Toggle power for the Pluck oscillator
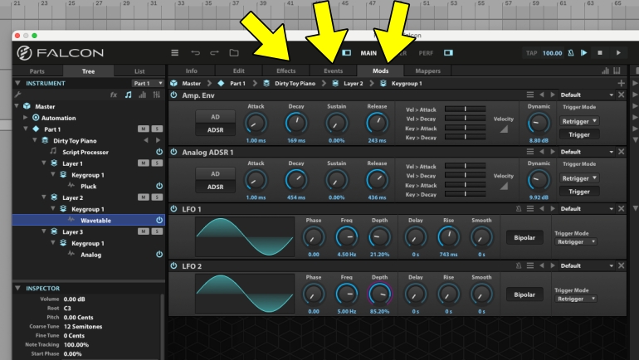 159,186
